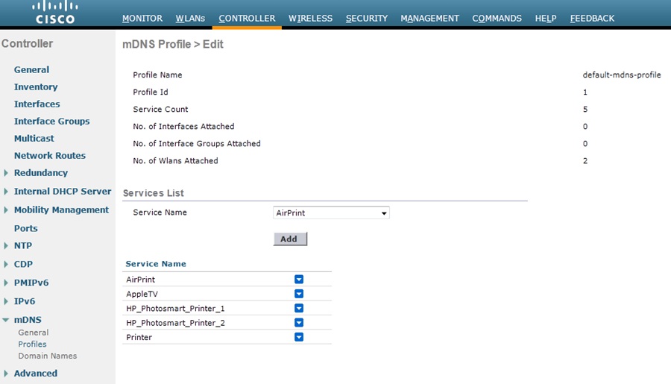The width and height of the screenshot is (671, 384).
Task: Click the Service Count value 5
Action: (x=585, y=109)
